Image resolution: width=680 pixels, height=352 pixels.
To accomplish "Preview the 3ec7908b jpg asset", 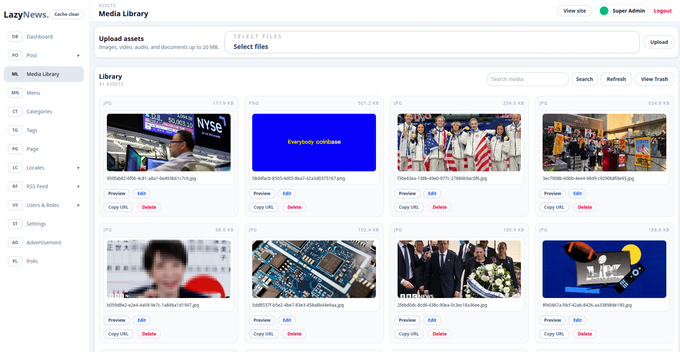I will click(552, 194).
